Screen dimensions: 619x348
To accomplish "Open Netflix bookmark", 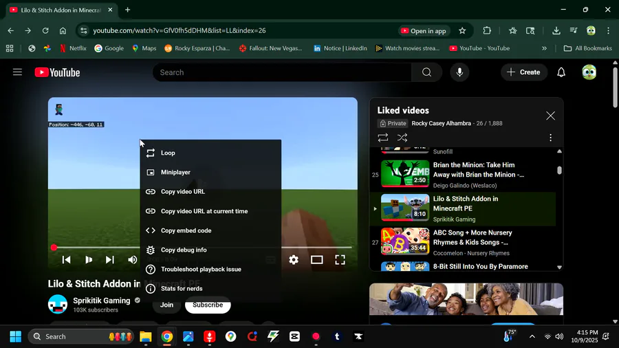I will [x=73, y=48].
